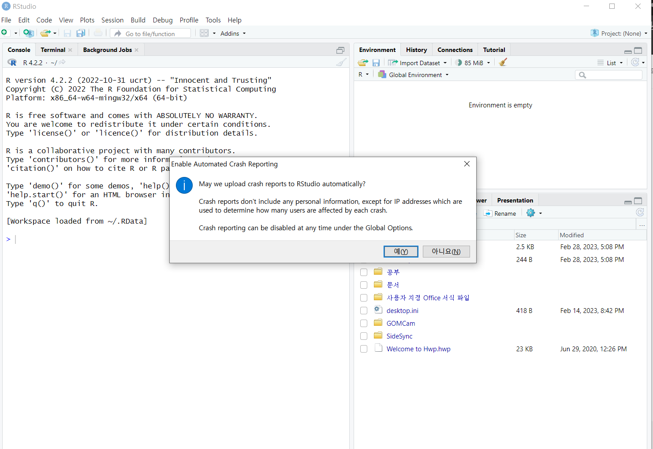
Task: Expand the recent files dropdown arrow
Action: [55, 33]
